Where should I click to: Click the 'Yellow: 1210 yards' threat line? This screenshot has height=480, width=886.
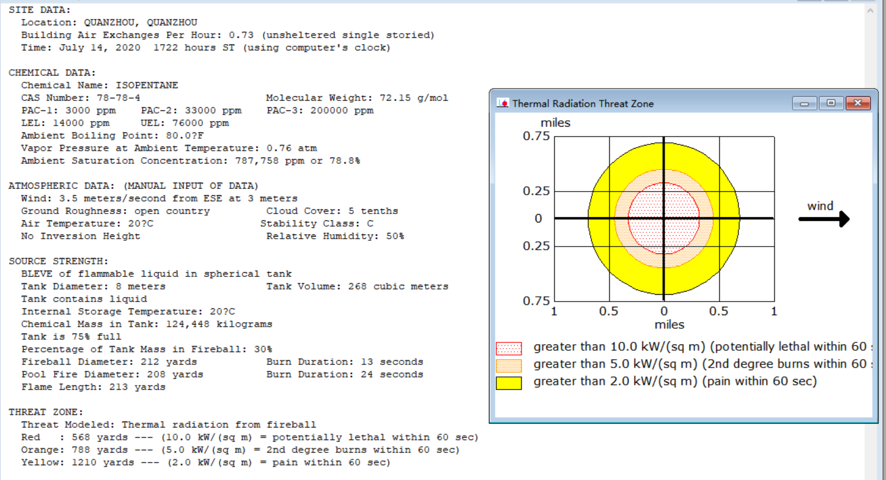point(205,462)
